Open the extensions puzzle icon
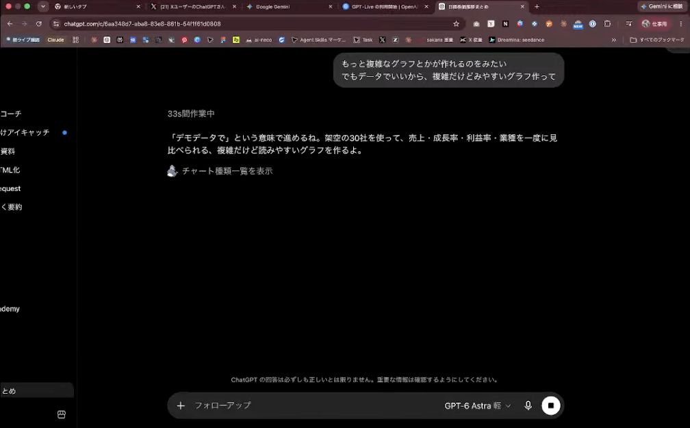690x428 pixels. (x=607, y=24)
